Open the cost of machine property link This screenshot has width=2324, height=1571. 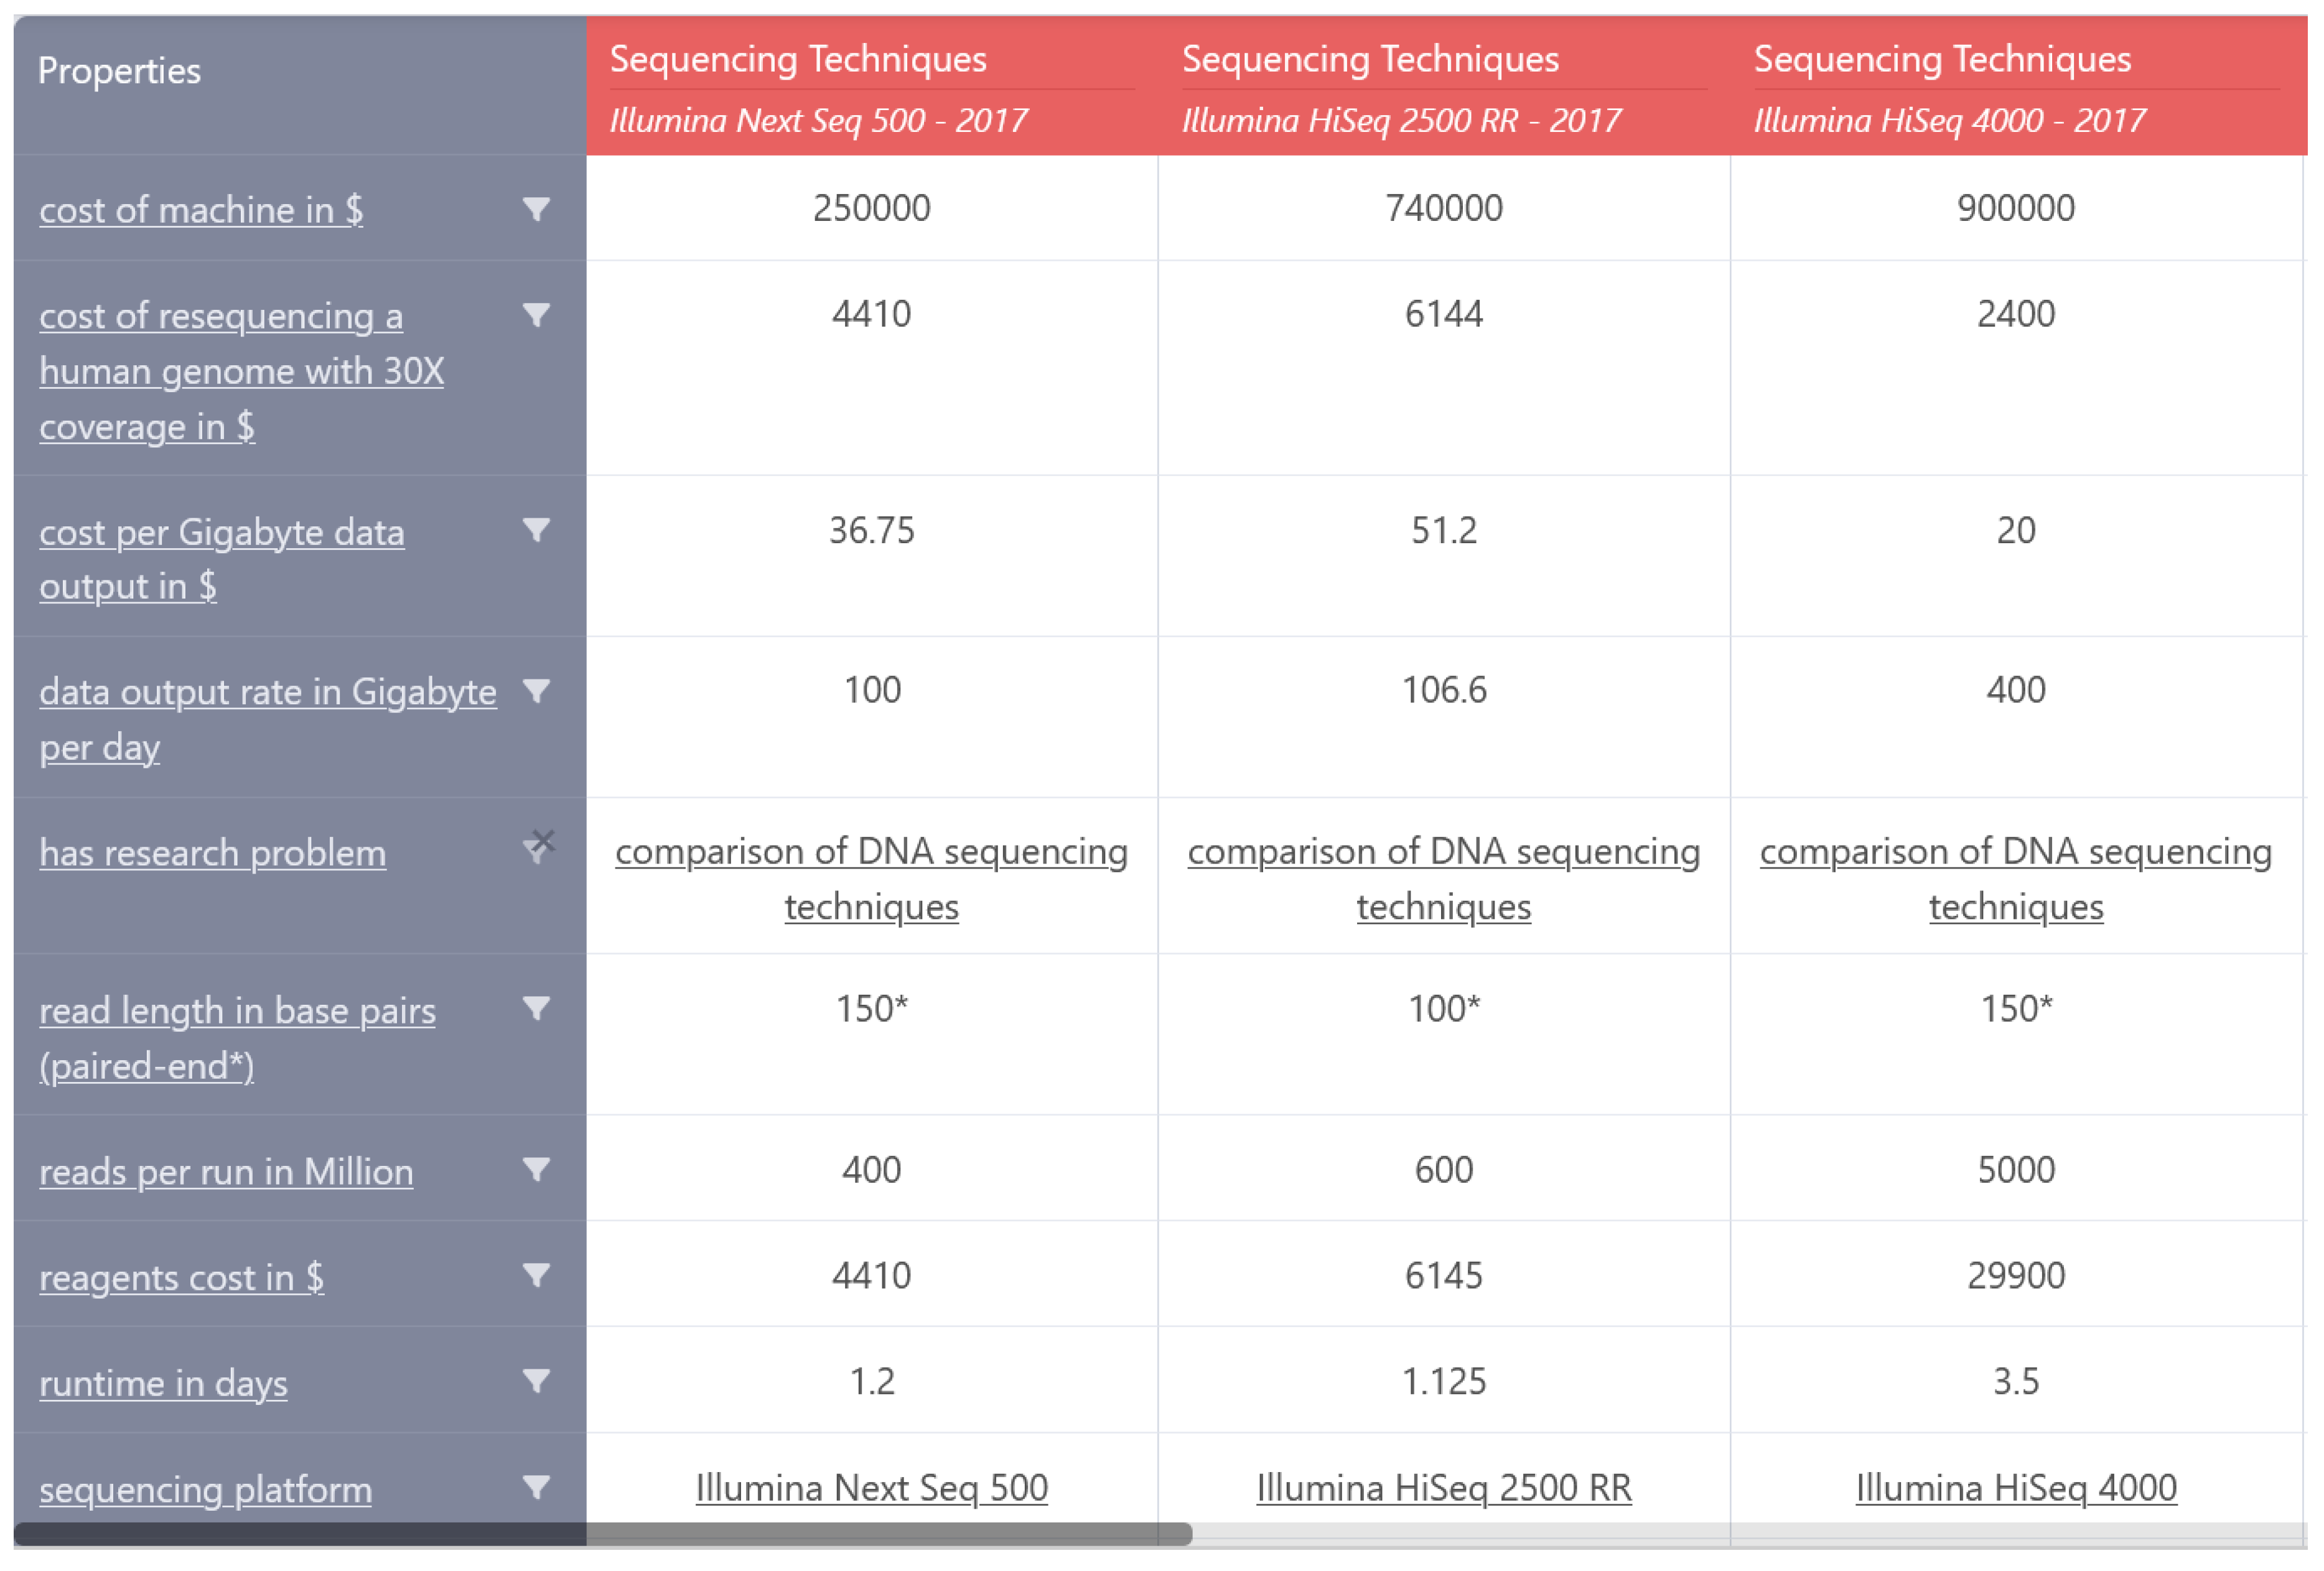click(201, 210)
